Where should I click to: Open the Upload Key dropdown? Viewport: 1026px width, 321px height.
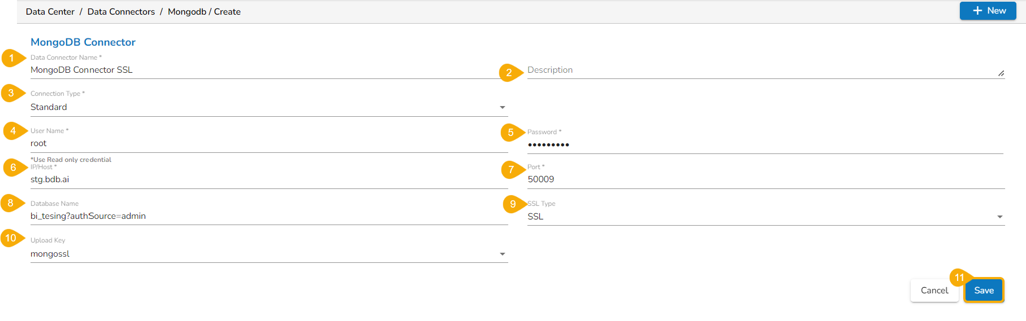(269, 254)
